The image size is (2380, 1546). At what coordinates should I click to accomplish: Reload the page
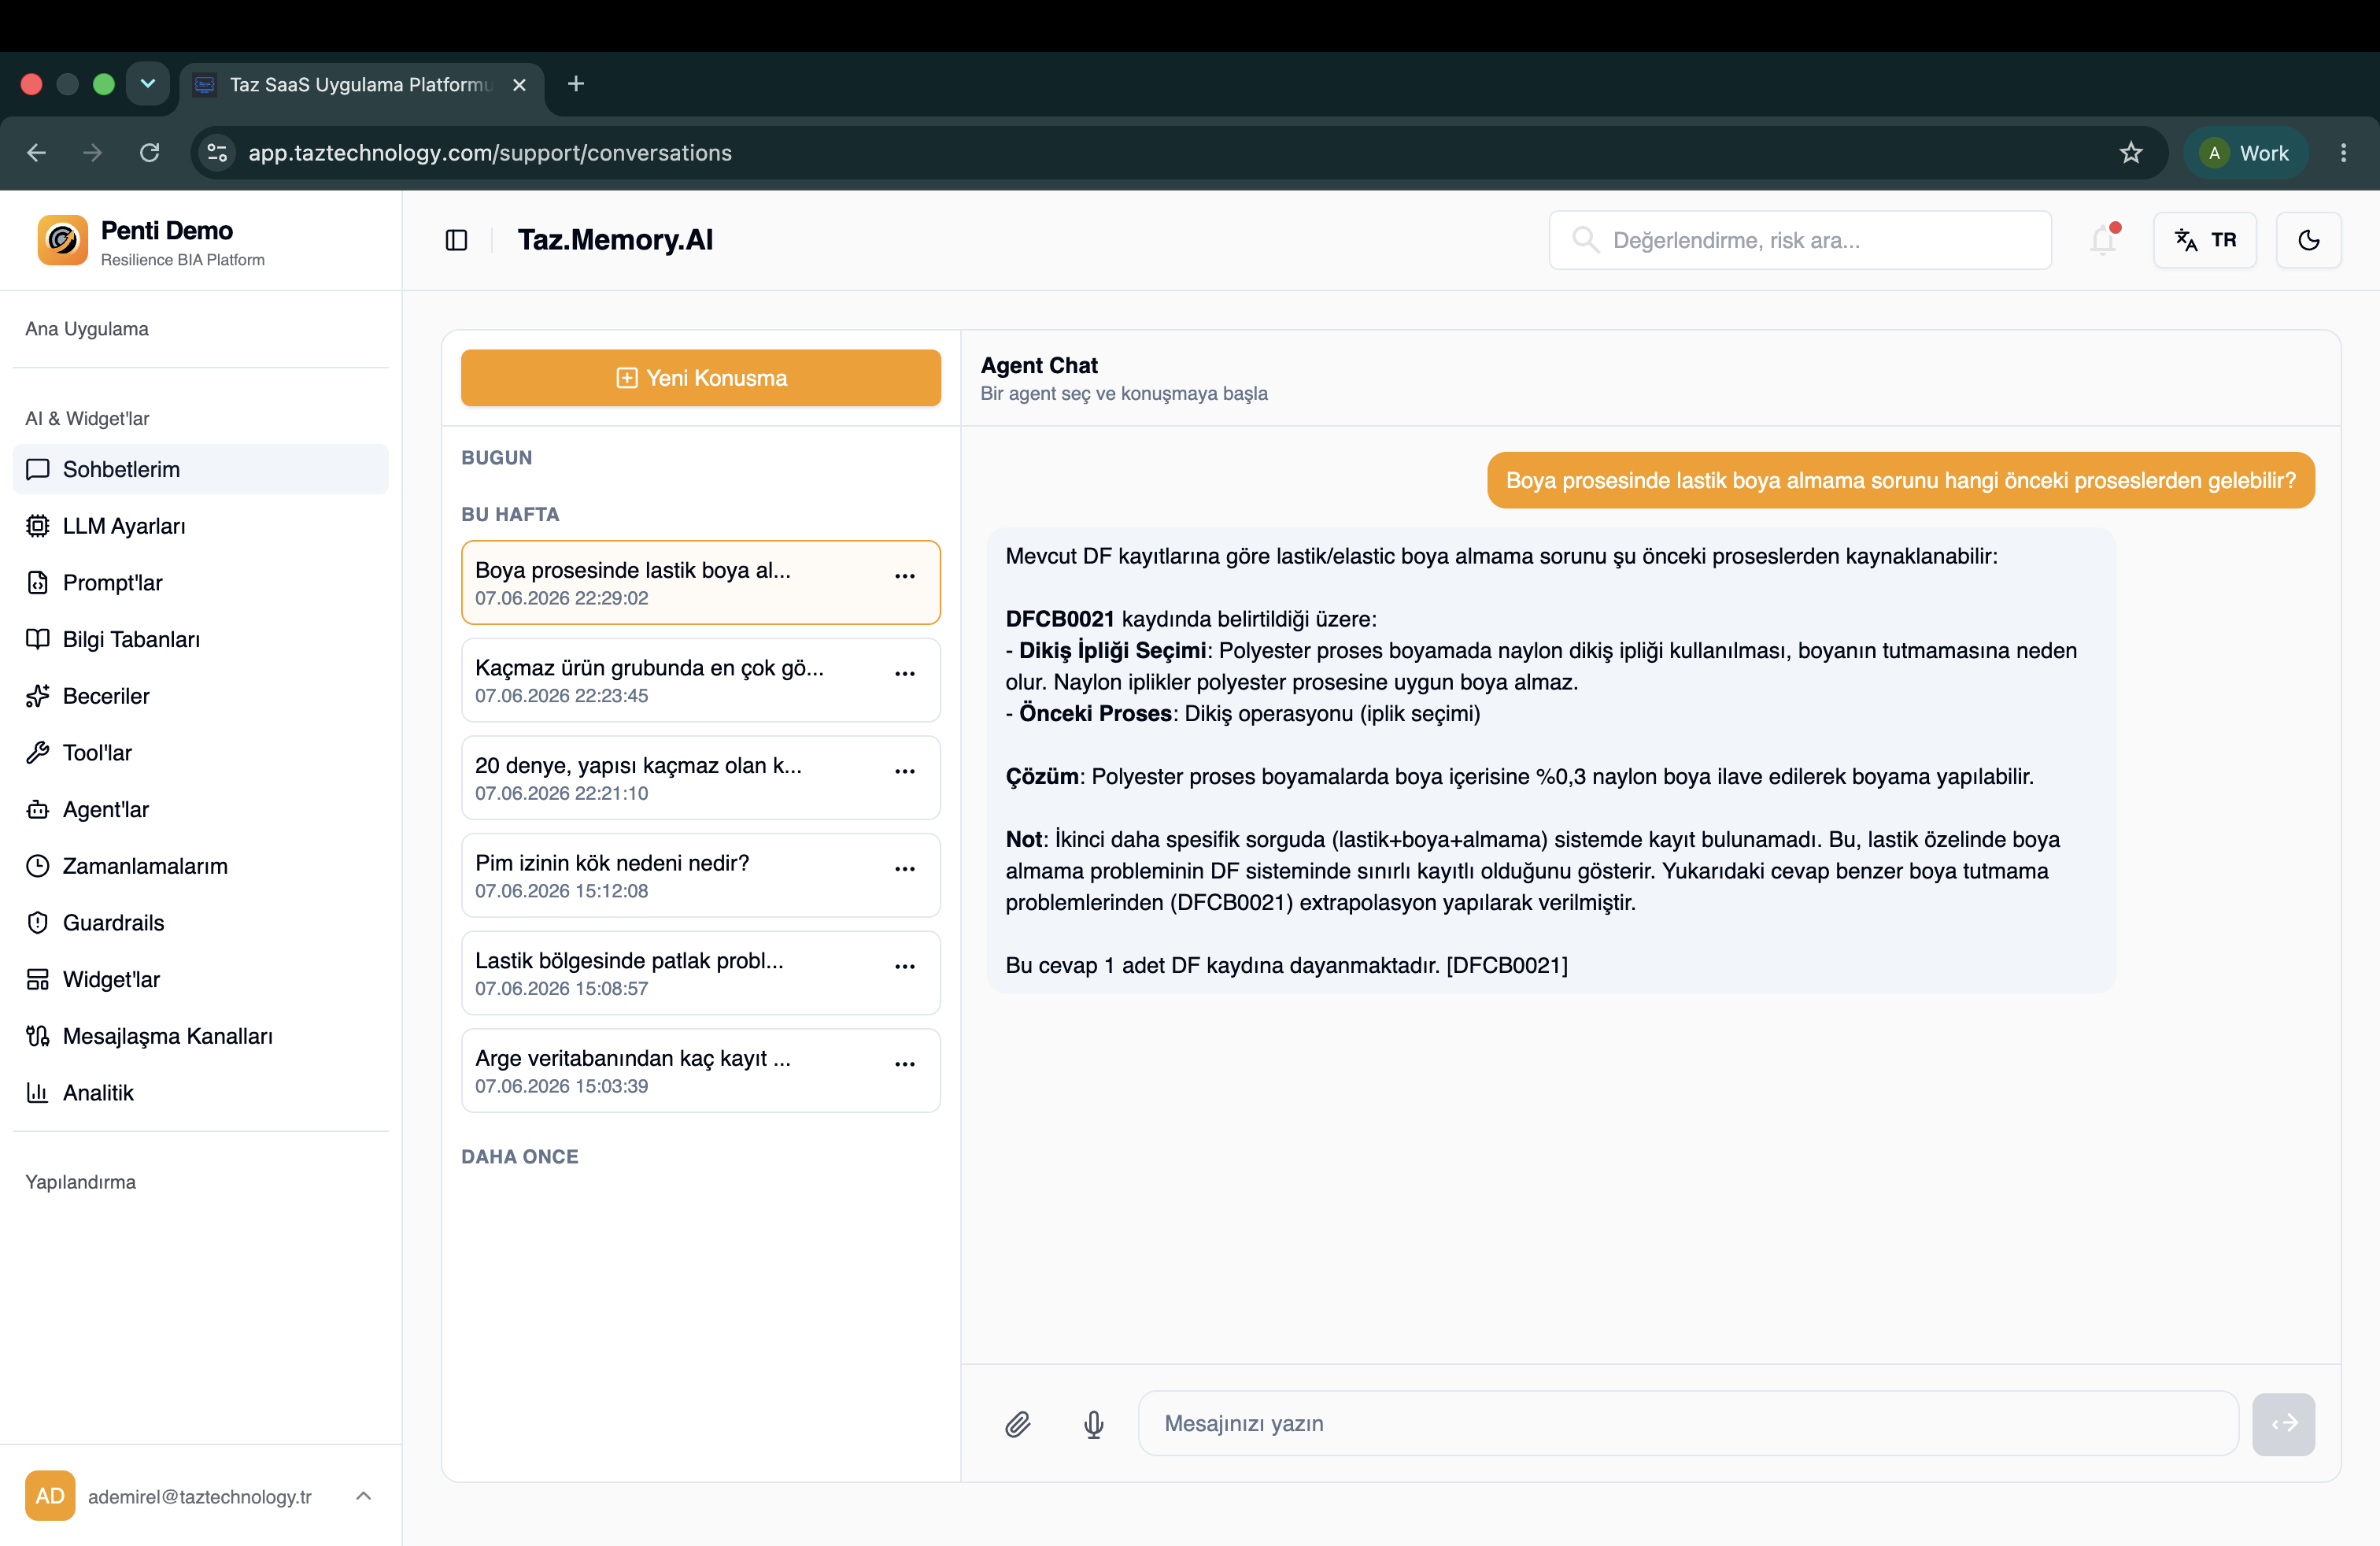click(x=149, y=153)
